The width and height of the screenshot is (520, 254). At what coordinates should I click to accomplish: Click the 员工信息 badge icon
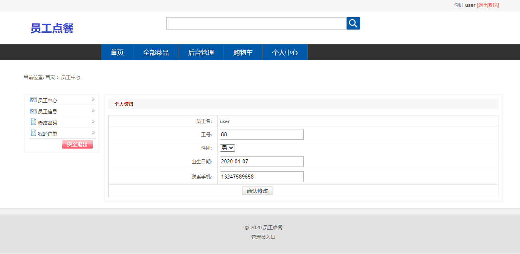(33, 111)
